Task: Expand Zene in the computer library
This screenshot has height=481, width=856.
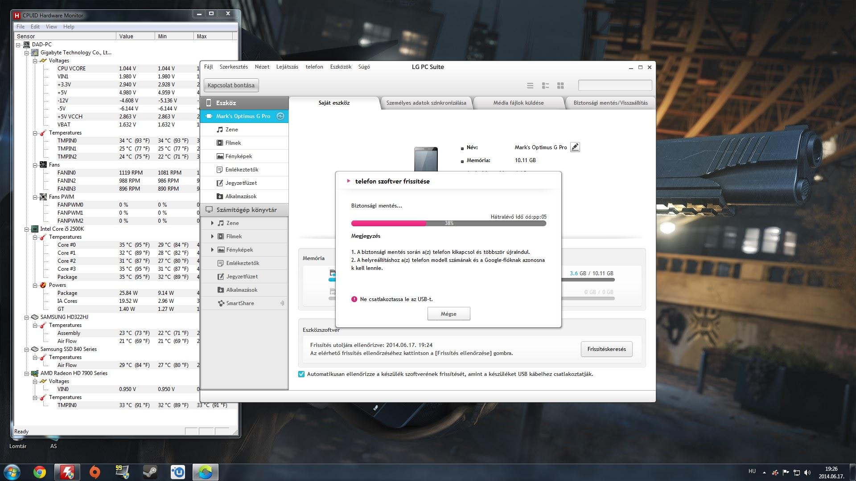Action: (212, 223)
